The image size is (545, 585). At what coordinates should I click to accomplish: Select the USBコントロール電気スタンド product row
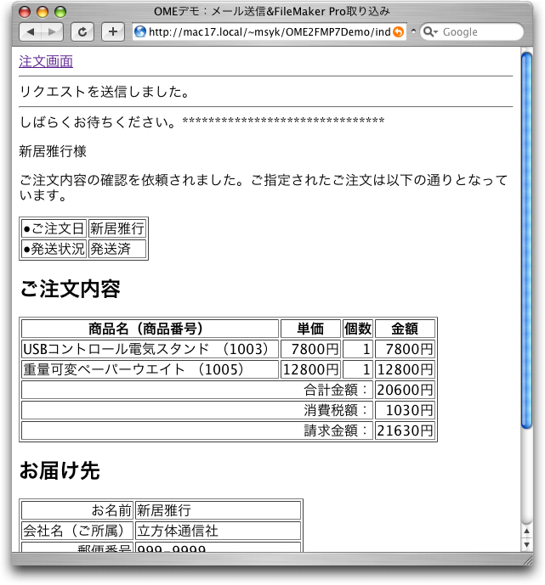pyautogui.click(x=150, y=349)
